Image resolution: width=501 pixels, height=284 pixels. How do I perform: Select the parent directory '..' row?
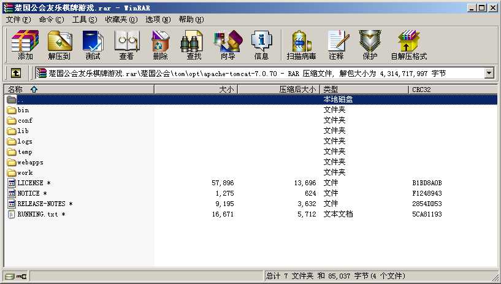[251, 99]
